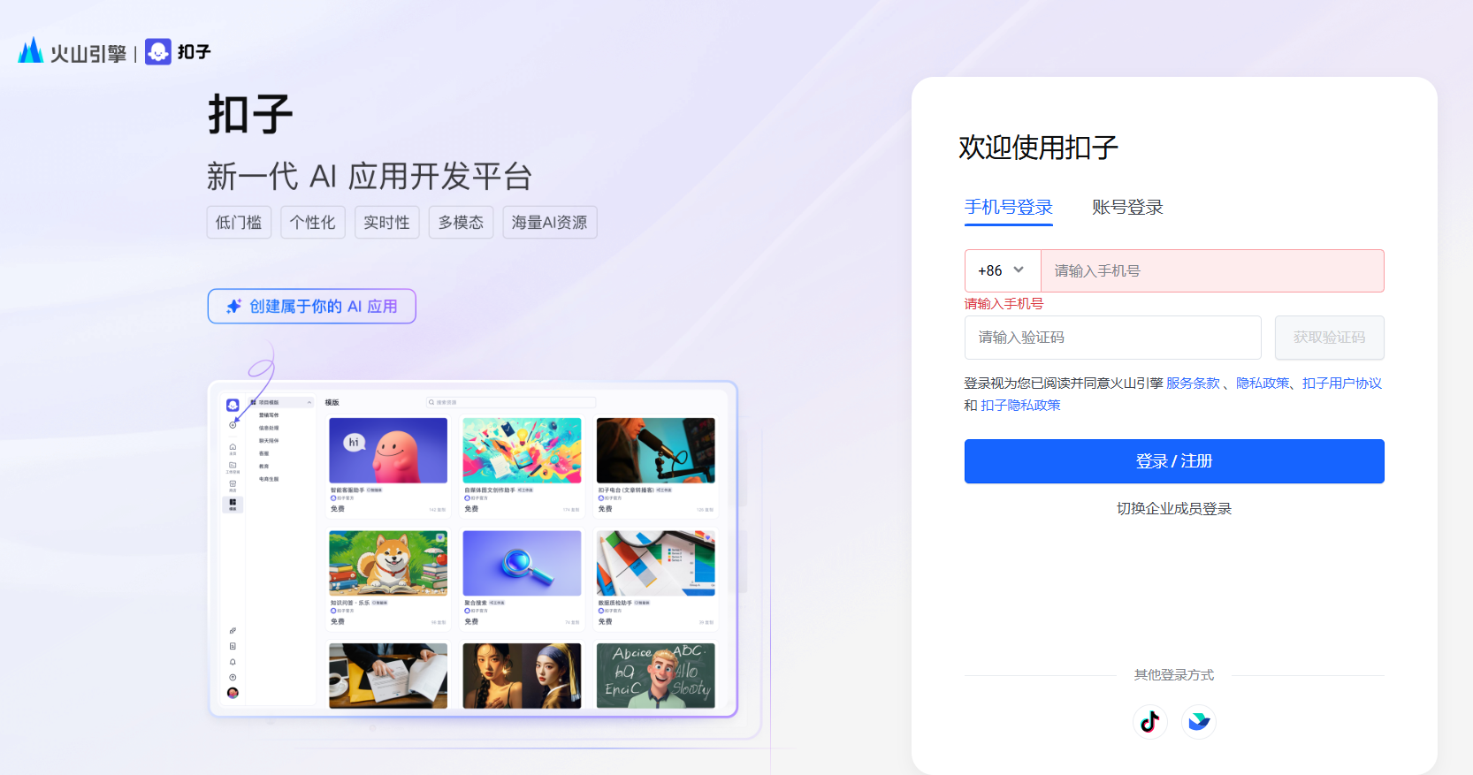Image resolution: width=1473 pixels, height=775 pixels.
Task: Click the 获取验证码 button
Action: click(1329, 338)
